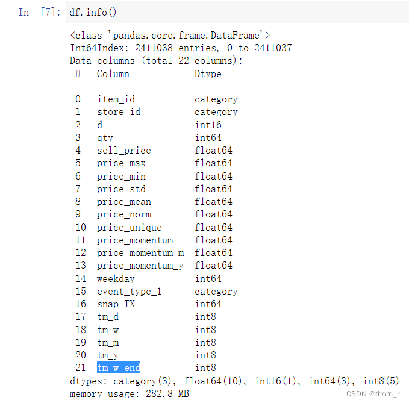Click the item_id column name
The height and width of the screenshot is (403, 409).
pos(116,99)
